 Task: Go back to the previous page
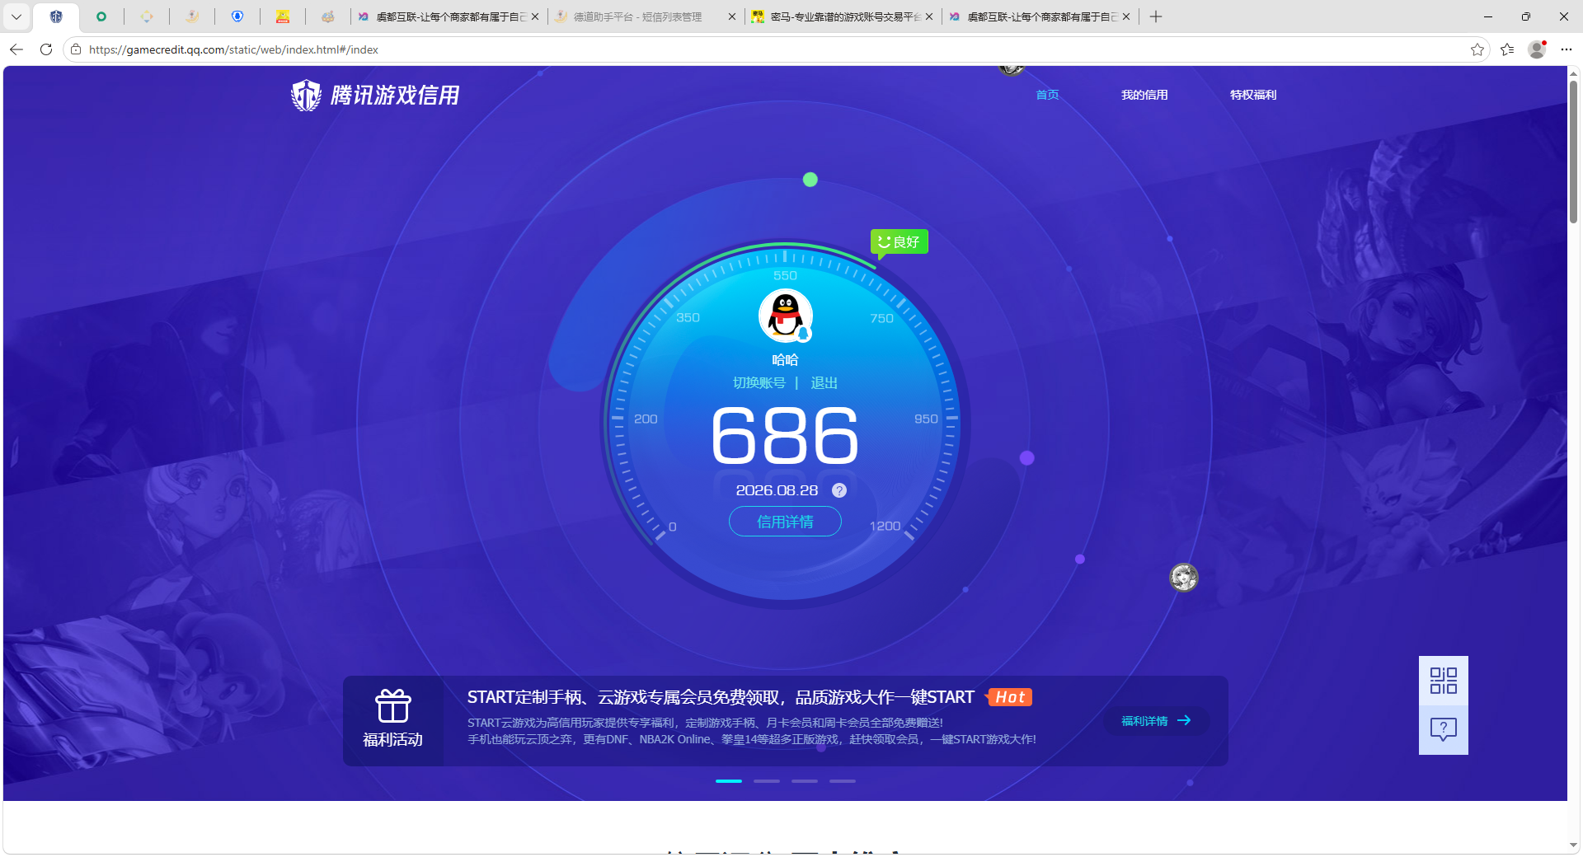pos(16,49)
